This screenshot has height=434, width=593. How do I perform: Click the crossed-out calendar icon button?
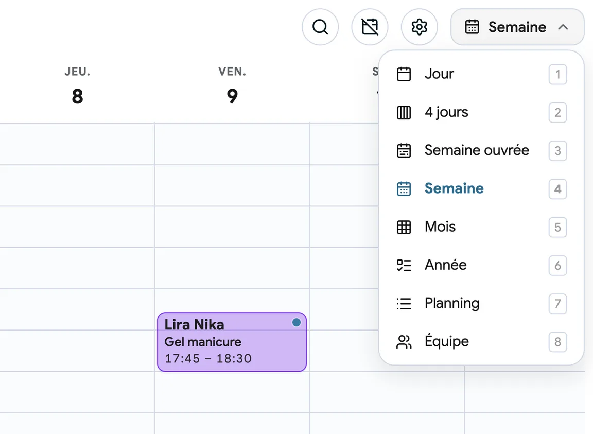[370, 27]
